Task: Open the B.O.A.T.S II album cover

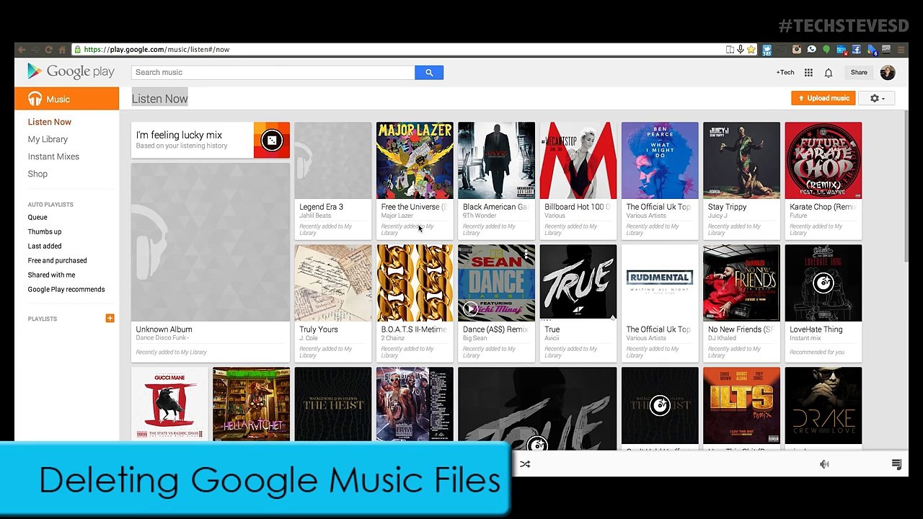Action: (415, 283)
